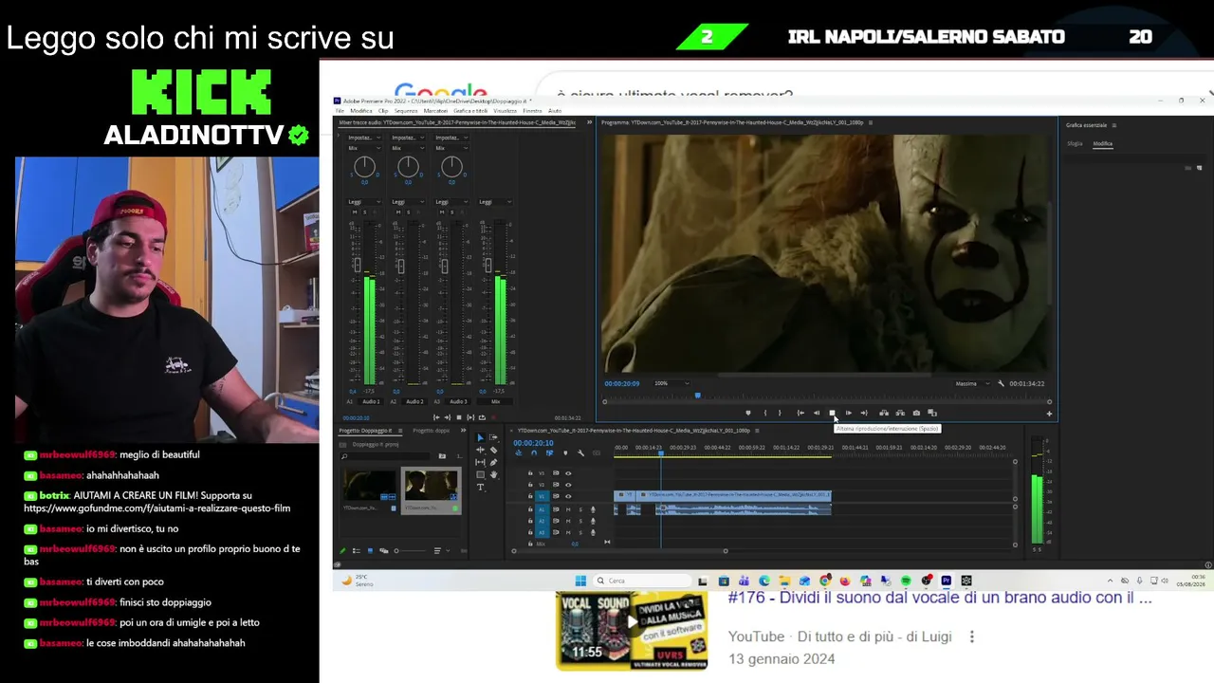
Task: Open Windows Start menu
Action: click(x=580, y=581)
